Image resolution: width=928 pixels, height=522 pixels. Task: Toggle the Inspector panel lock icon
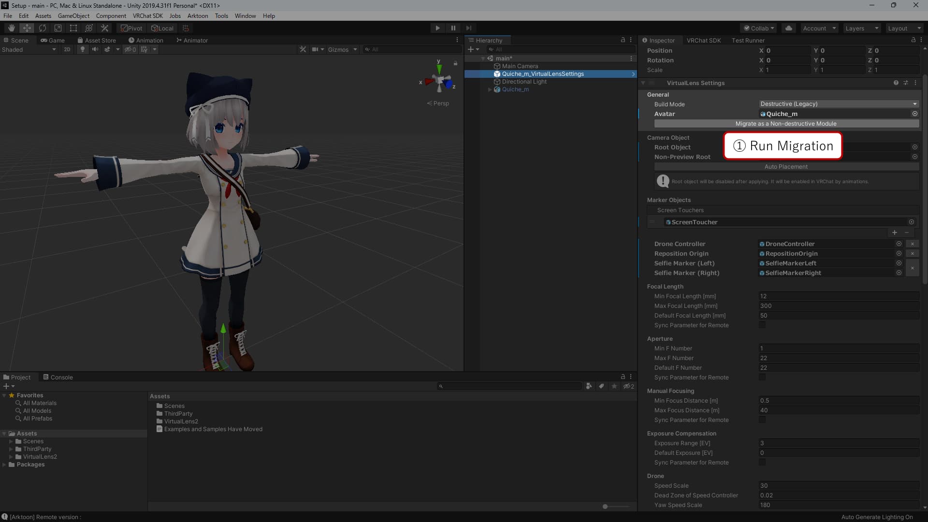click(913, 40)
